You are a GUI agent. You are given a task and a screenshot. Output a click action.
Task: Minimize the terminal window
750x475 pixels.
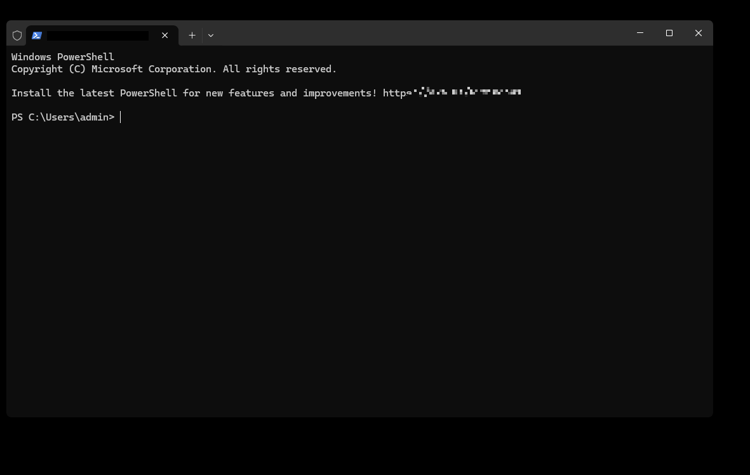pos(640,33)
